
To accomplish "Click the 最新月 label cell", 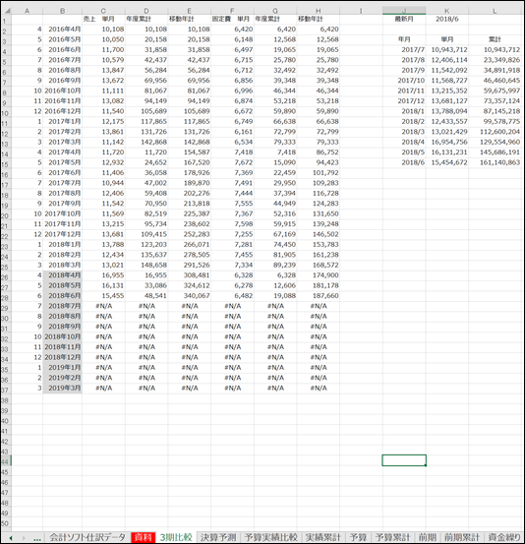I will click(404, 19).
